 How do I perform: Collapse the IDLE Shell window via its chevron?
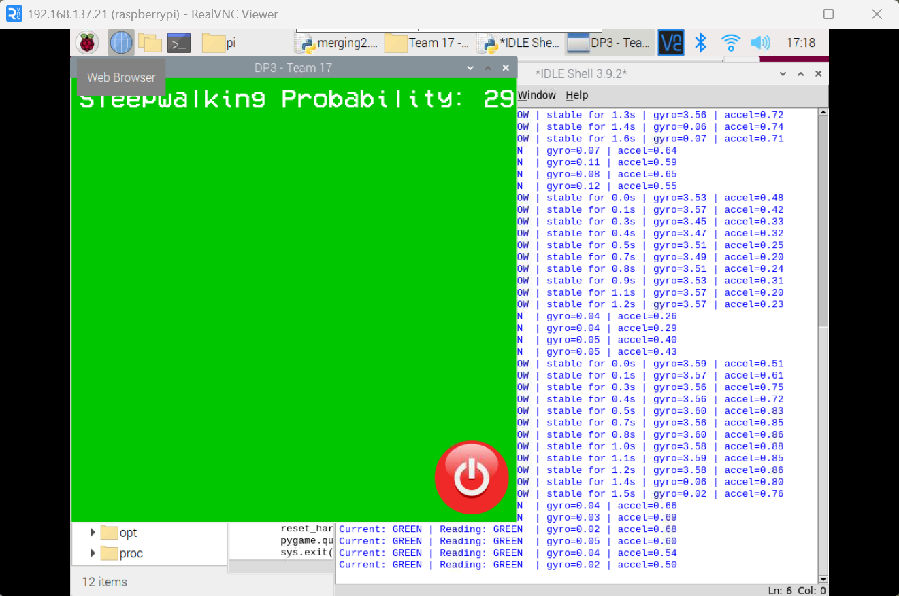[783, 73]
